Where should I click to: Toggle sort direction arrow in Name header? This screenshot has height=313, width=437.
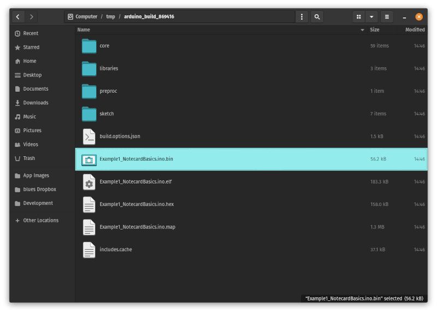pyautogui.click(x=362, y=30)
